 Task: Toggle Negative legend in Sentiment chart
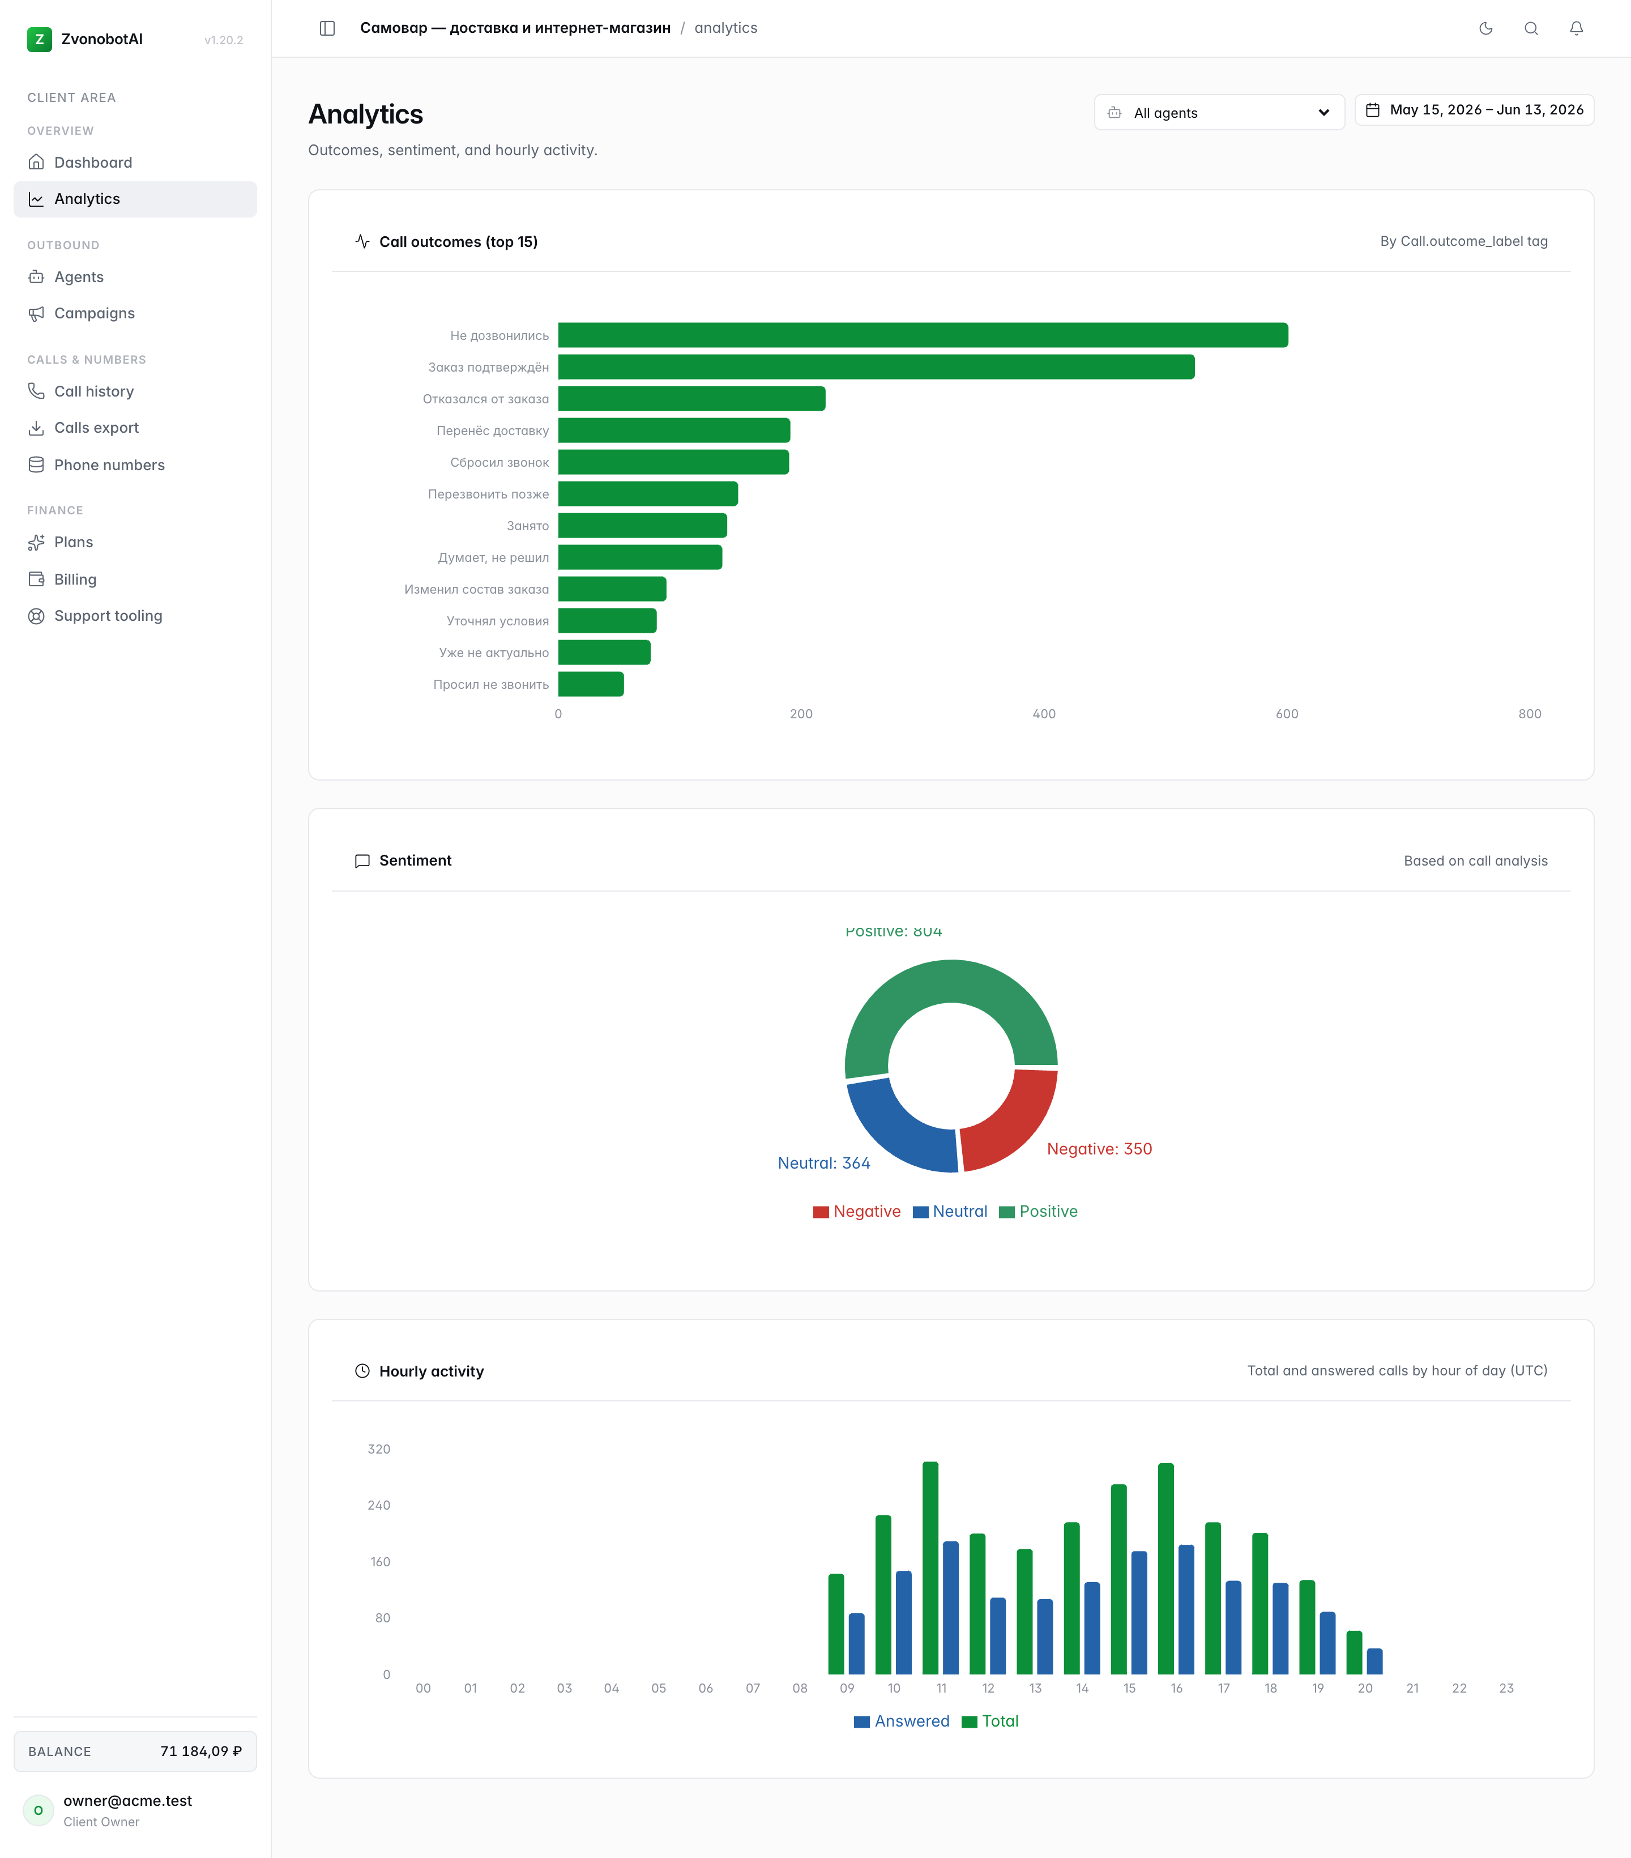857,1212
